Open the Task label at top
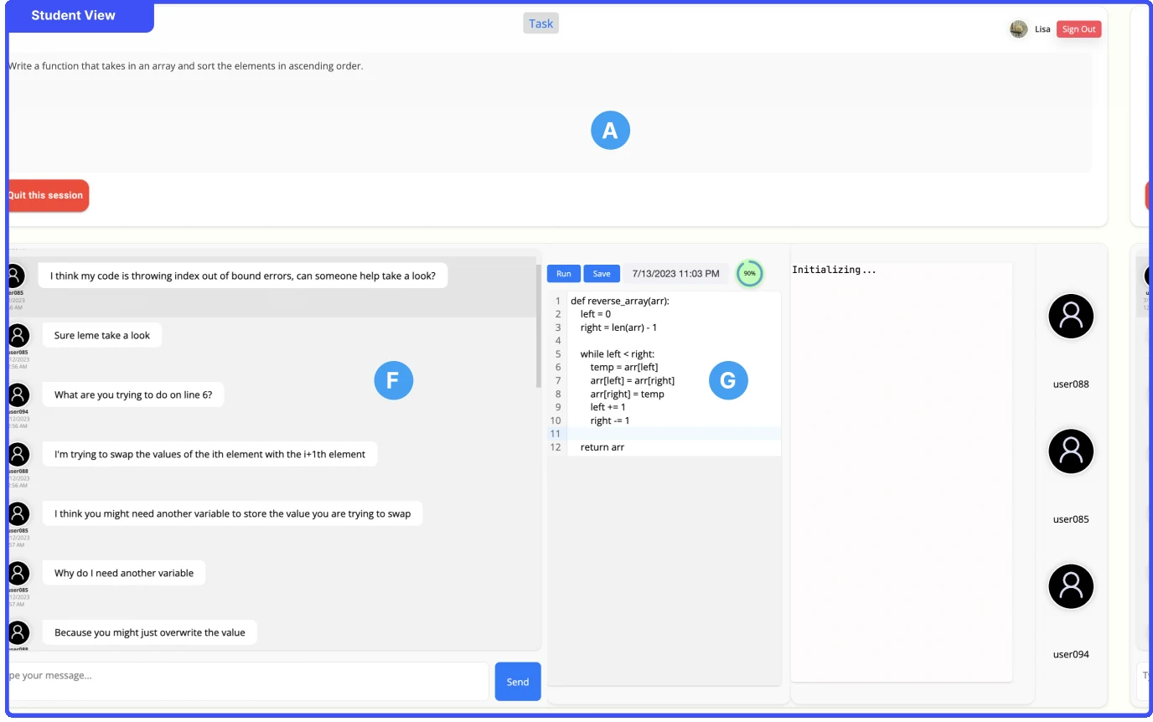The width and height of the screenshot is (1153, 722). click(540, 23)
